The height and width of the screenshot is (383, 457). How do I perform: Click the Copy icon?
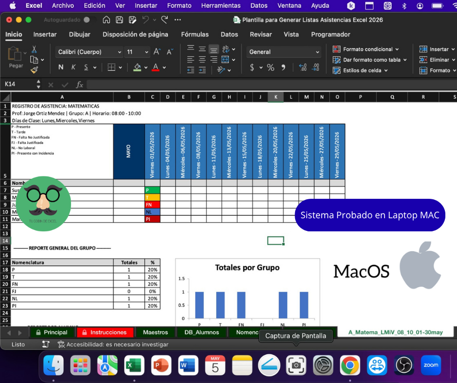tap(34, 60)
